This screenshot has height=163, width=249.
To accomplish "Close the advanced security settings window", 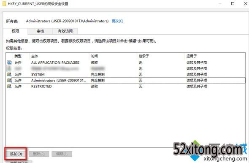I will [246, 3].
